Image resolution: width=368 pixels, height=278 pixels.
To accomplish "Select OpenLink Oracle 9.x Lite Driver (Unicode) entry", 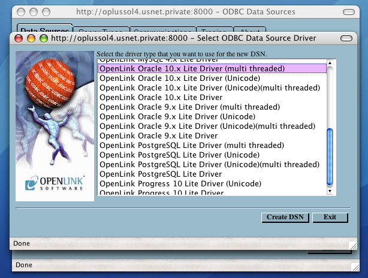I will [212, 117].
